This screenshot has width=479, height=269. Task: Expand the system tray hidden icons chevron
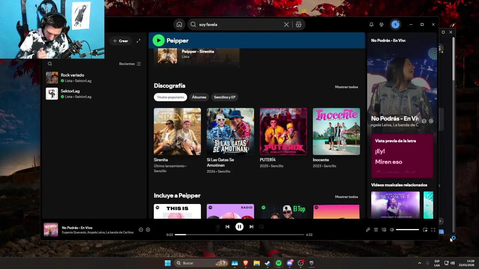[419, 263]
